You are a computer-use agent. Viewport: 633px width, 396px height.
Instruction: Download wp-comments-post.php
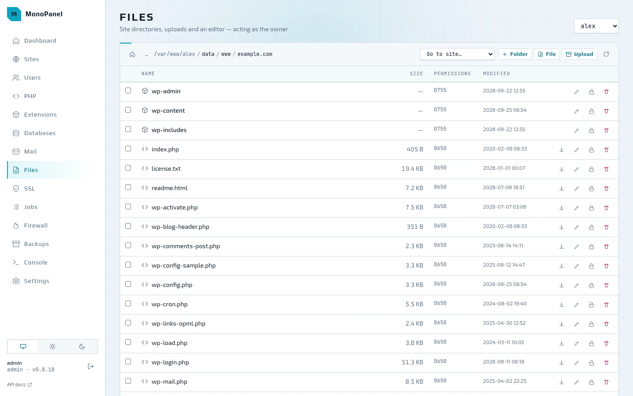561,247
